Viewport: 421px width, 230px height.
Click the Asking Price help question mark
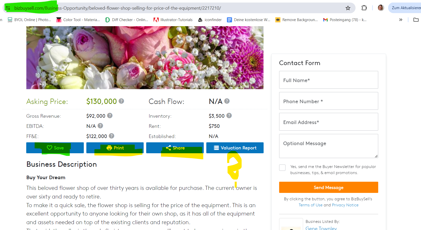click(121, 101)
